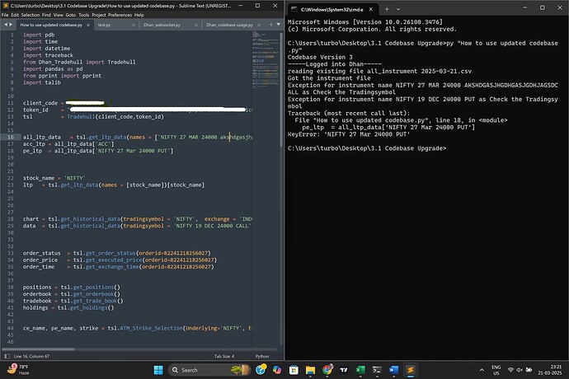The image size is (569, 379).
Task: Switch to Google Chrome in the taskbar
Action: 327,370
